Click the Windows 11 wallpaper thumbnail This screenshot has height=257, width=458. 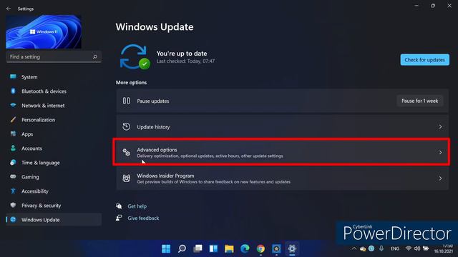coord(44,31)
